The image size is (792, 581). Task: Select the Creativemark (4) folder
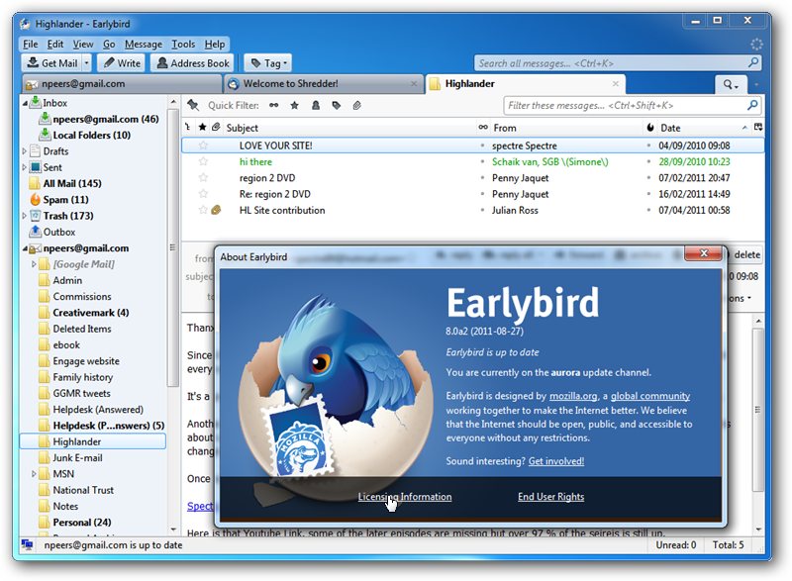pyautogui.click(x=90, y=313)
